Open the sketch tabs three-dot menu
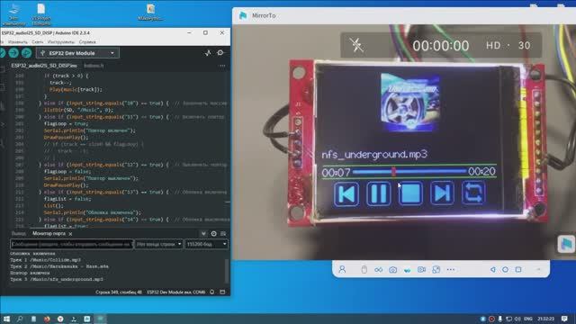Screen dimensions: 576x324 222,66
